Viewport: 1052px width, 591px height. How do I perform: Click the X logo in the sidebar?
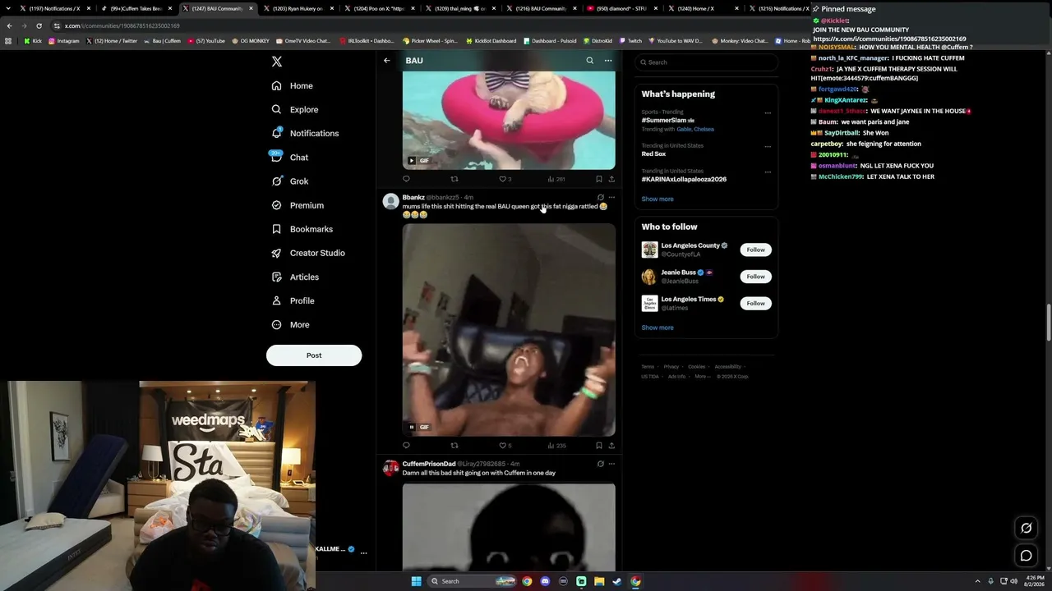(277, 62)
